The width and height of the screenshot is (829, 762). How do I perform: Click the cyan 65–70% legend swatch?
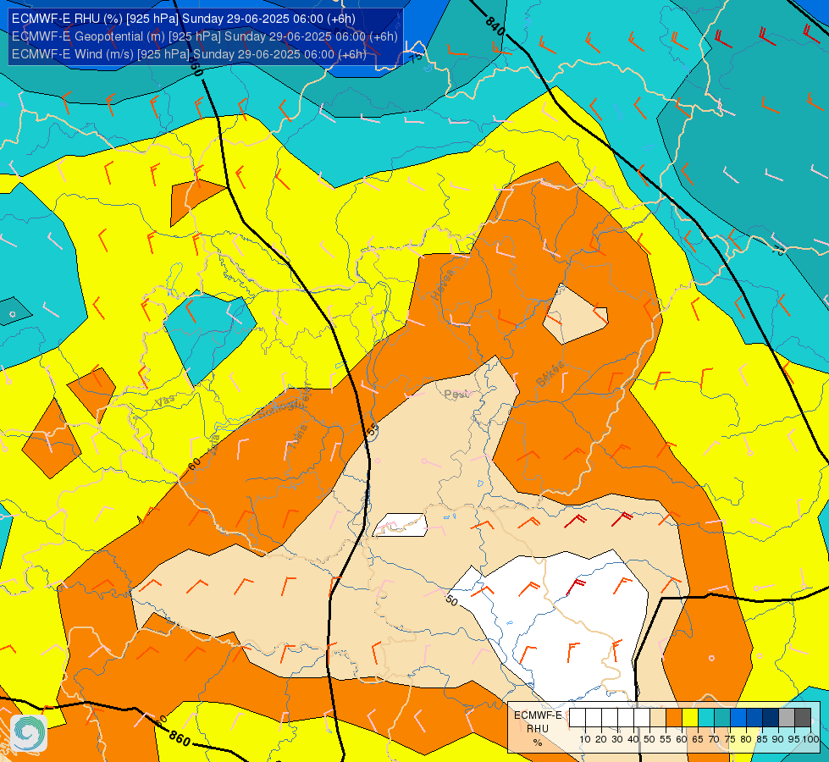pyautogui.click(x=706, y=718)
